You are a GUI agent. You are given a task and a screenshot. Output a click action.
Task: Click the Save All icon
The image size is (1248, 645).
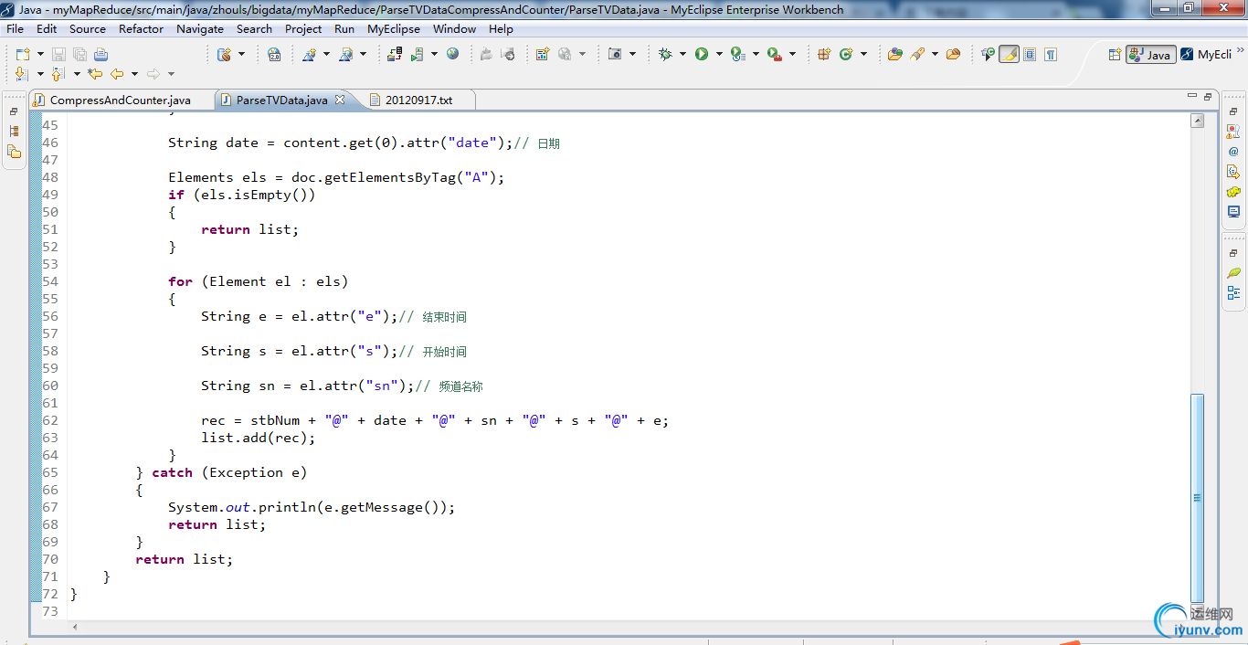(x=79, y=54)
